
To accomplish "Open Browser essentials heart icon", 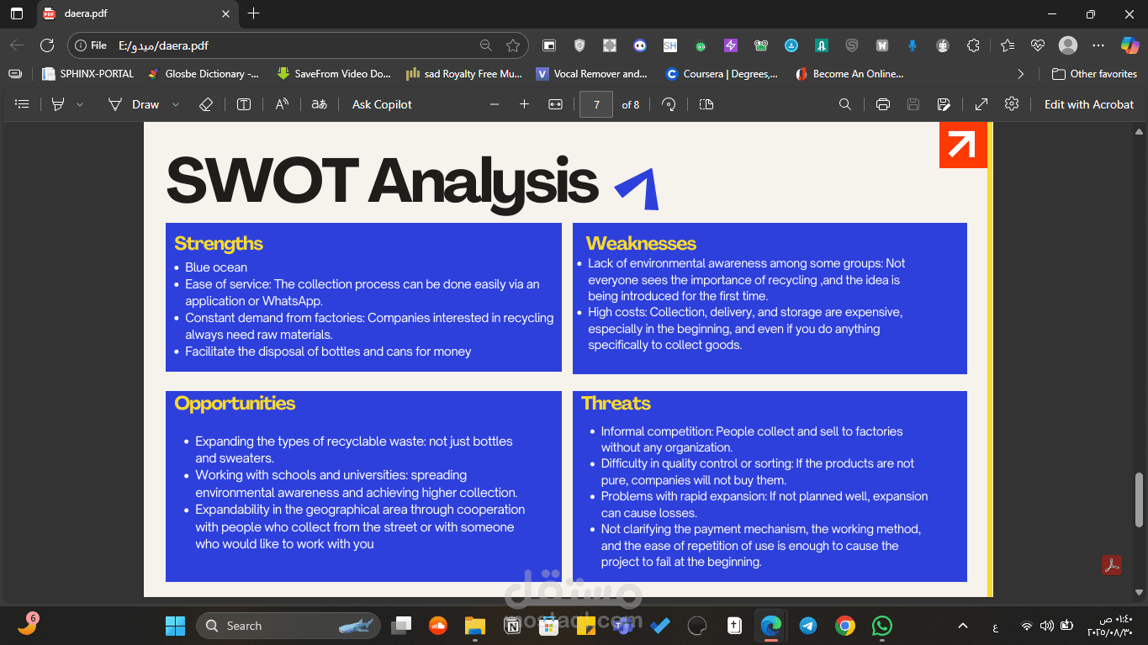I will 1038,45.
